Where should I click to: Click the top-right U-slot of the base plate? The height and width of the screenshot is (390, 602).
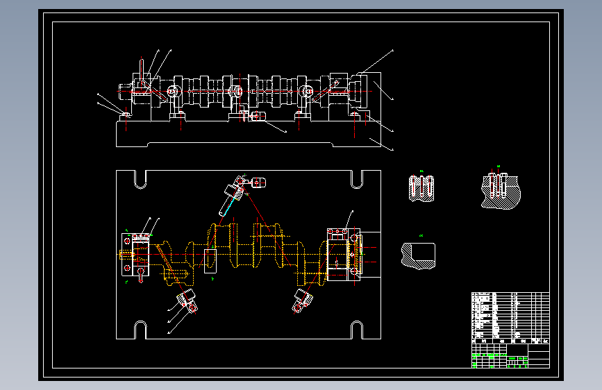pos(357,179)
